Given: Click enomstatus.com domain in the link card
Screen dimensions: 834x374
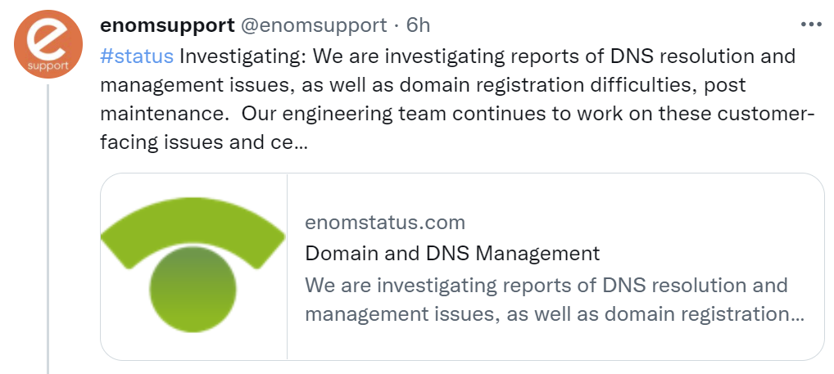Looking at the screenshot, I should (384, 222).
